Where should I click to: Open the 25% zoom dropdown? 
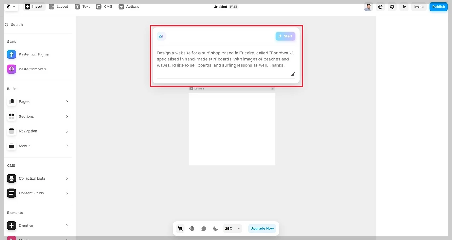(233, 228)
